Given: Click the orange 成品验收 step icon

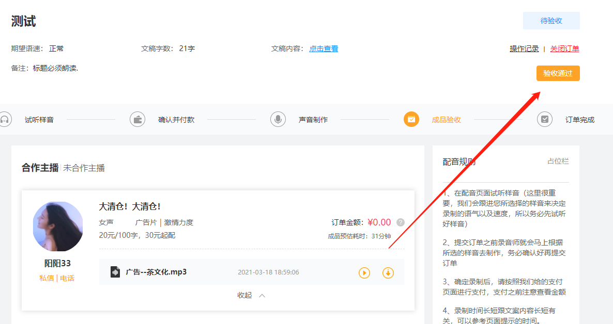Looking at the screenshot, I should [x=411, y=119].
